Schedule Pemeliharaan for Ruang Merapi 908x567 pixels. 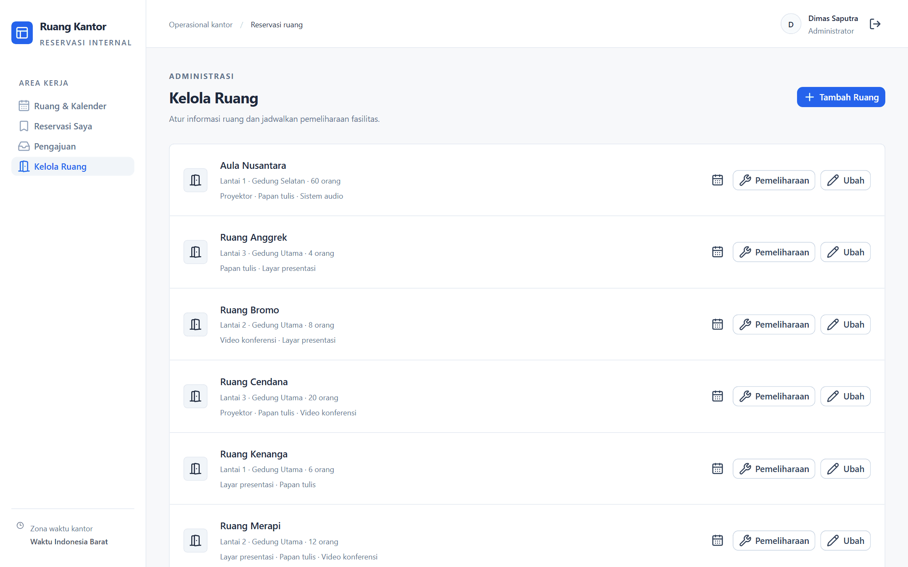tap(773, 541)
